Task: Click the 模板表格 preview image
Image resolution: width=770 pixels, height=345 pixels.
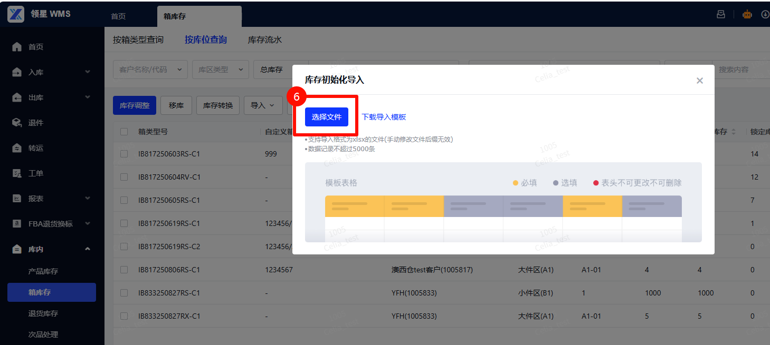Action: (x=503, y=202)
